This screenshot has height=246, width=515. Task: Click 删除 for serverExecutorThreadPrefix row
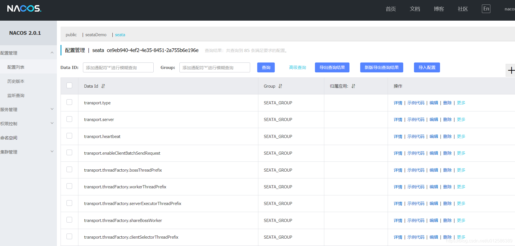pyautogui.click(x=447, y=204)
